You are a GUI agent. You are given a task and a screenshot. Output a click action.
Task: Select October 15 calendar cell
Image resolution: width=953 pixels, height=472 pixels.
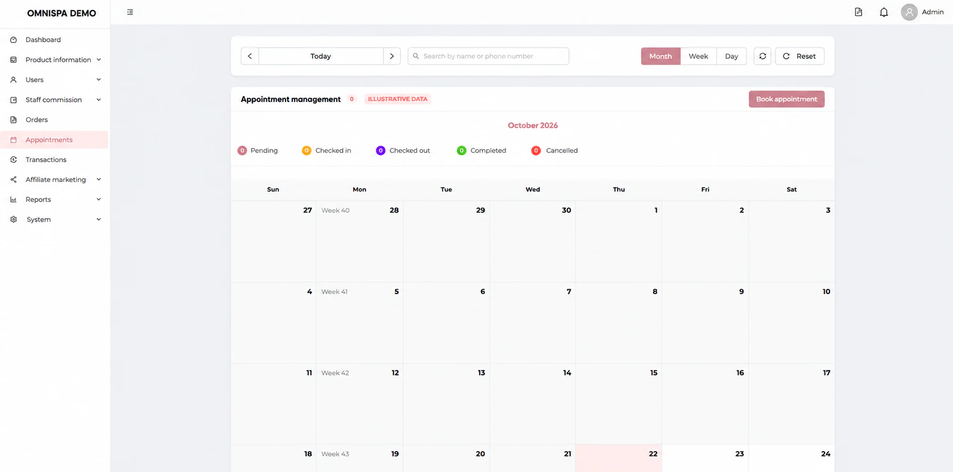619,404
